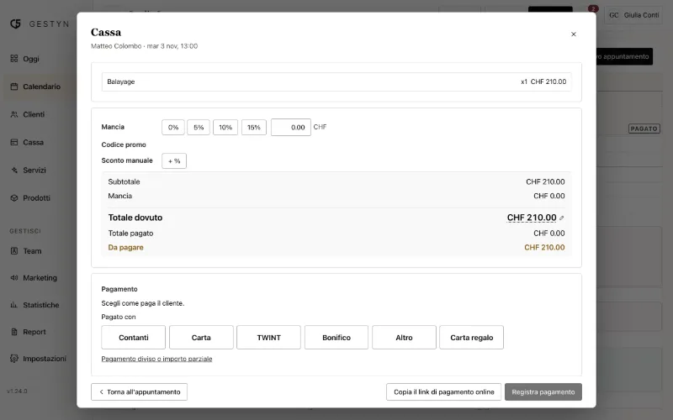Select 0% tip option

(x=173, y=128)
